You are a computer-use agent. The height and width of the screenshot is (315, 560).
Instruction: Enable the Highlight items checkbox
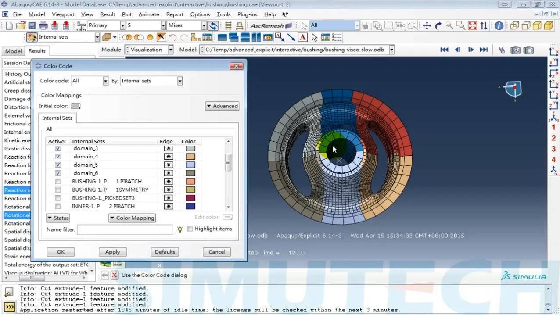point(190,229)
